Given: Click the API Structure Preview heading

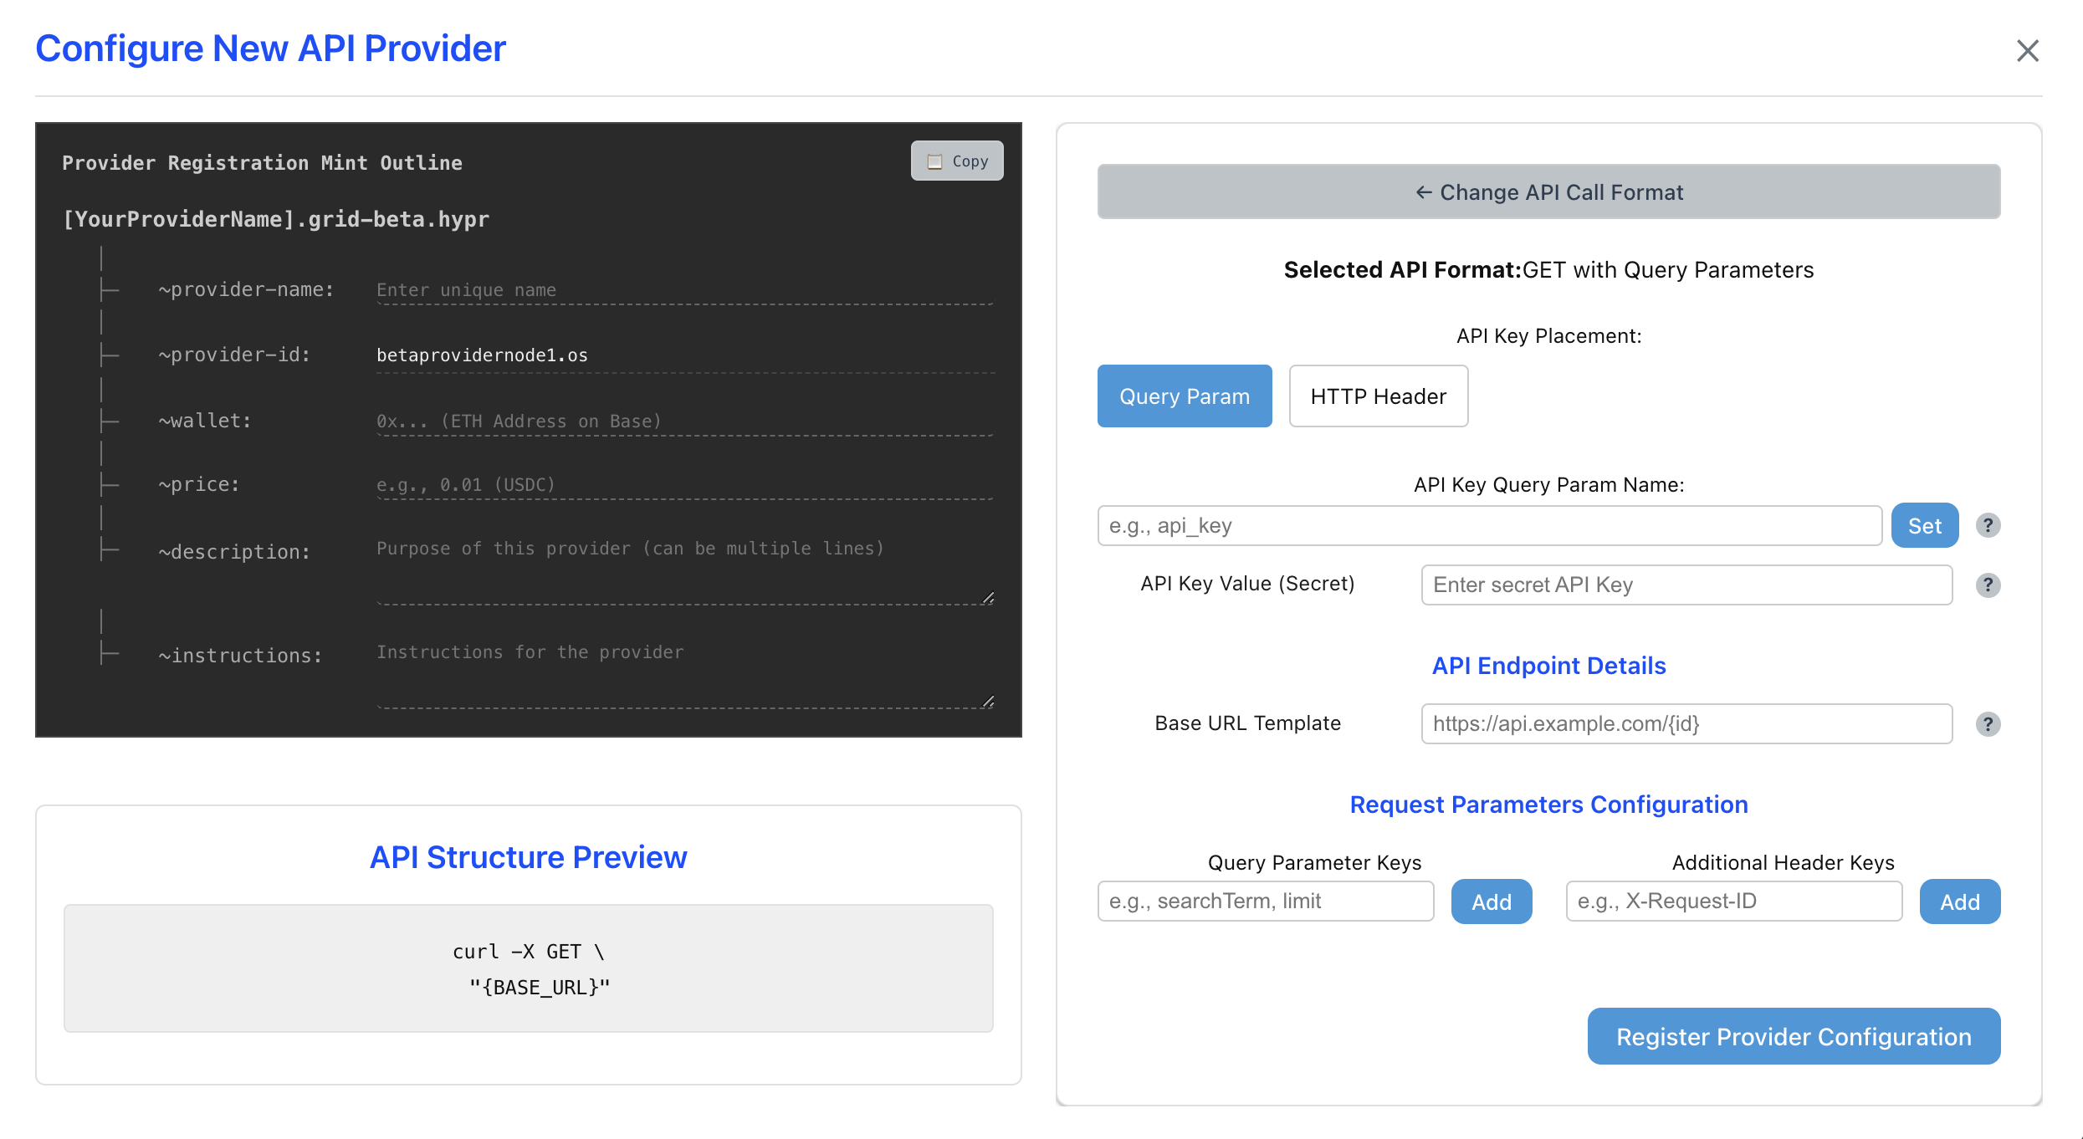Looking at the screenshot, I should [528, 857].
